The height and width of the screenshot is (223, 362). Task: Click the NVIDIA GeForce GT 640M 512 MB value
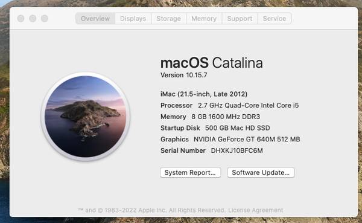click(x=247, y=139)
